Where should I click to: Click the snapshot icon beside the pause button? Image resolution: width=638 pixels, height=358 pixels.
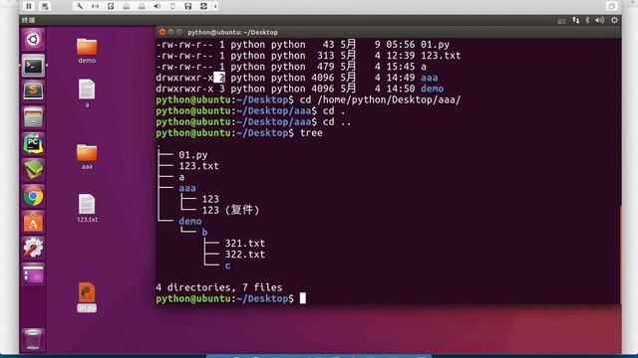click(x=45, y=6)
